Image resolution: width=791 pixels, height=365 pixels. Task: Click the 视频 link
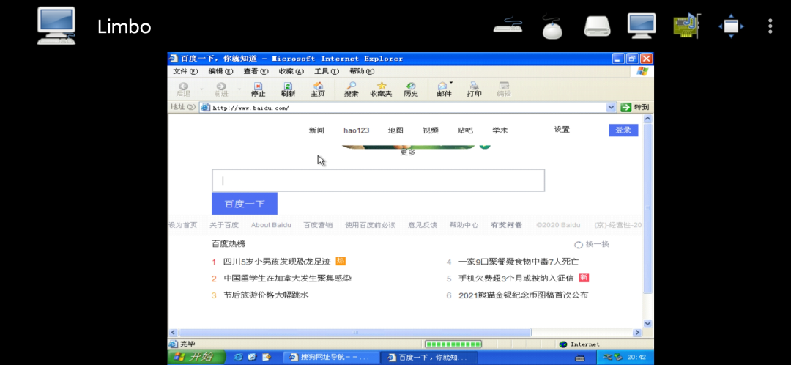(x=431, y=130)
